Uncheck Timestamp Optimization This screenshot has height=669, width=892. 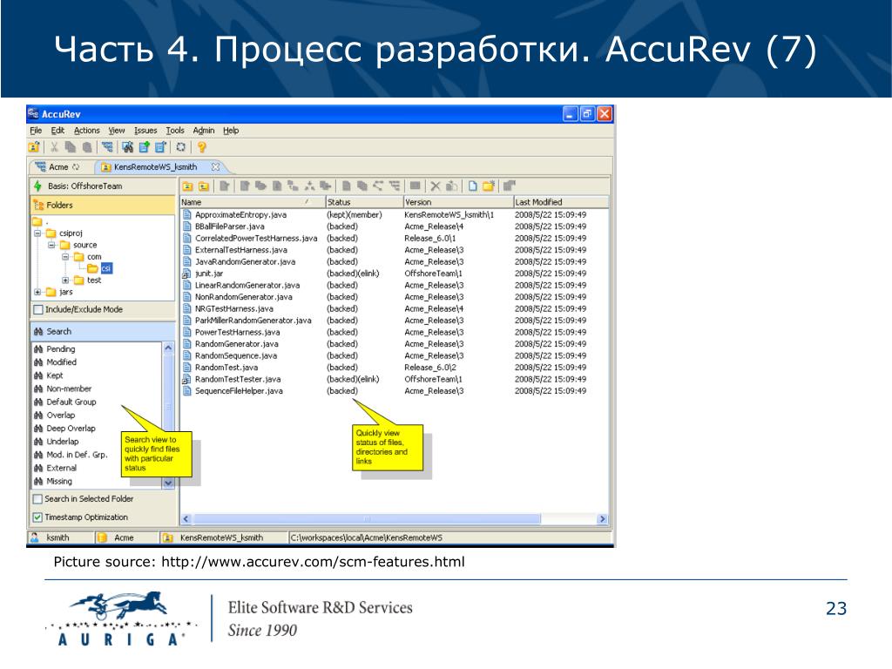[37, 517]
